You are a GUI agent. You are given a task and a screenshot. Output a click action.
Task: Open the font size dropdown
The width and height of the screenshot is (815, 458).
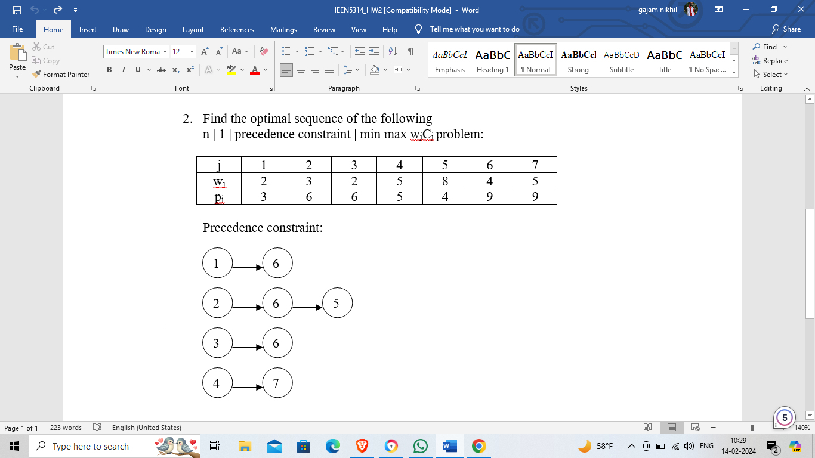tap(192, 51)
